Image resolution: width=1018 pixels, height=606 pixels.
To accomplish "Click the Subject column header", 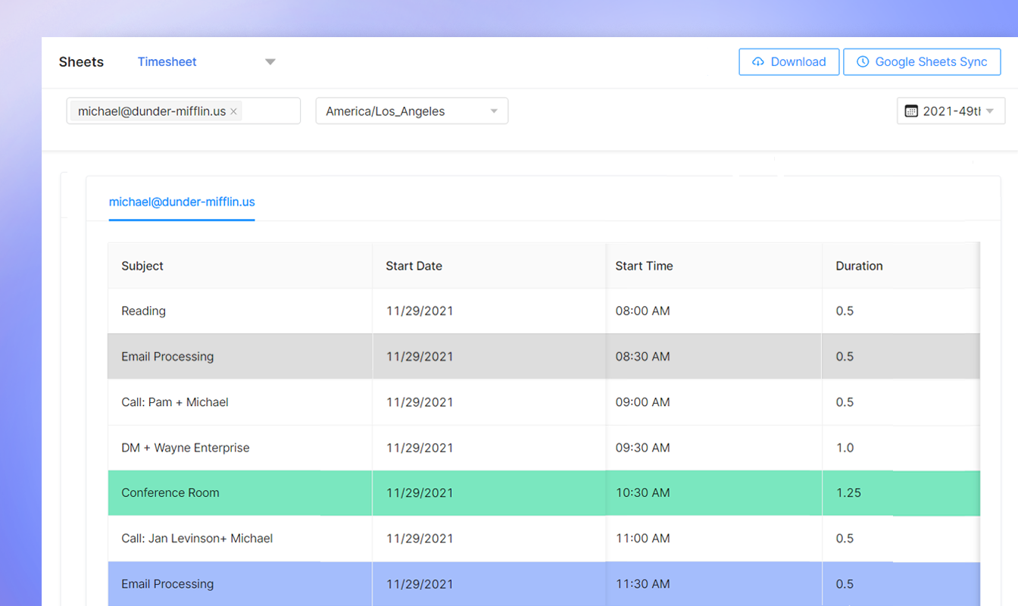I will (x=240, y=266).
